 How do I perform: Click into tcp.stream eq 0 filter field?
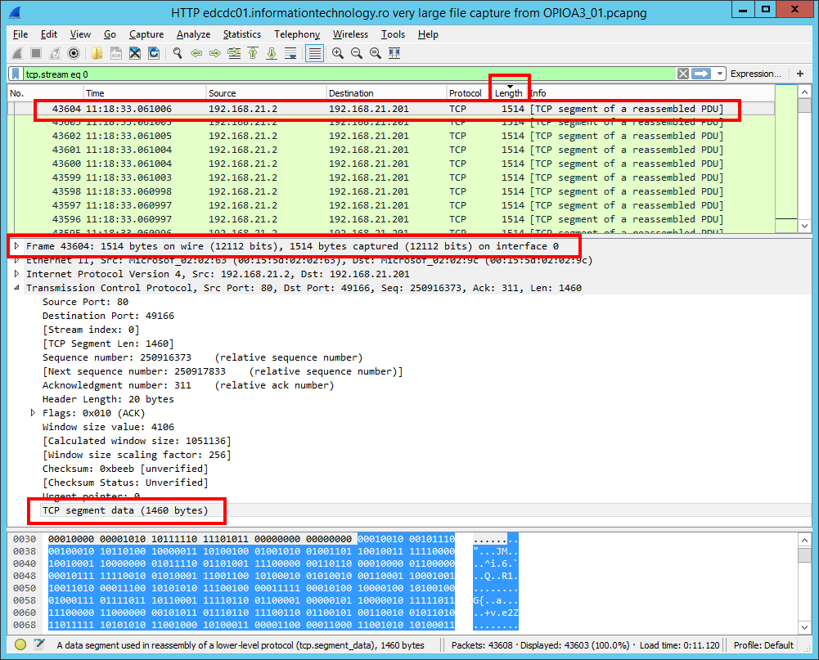tap(350, 74)
